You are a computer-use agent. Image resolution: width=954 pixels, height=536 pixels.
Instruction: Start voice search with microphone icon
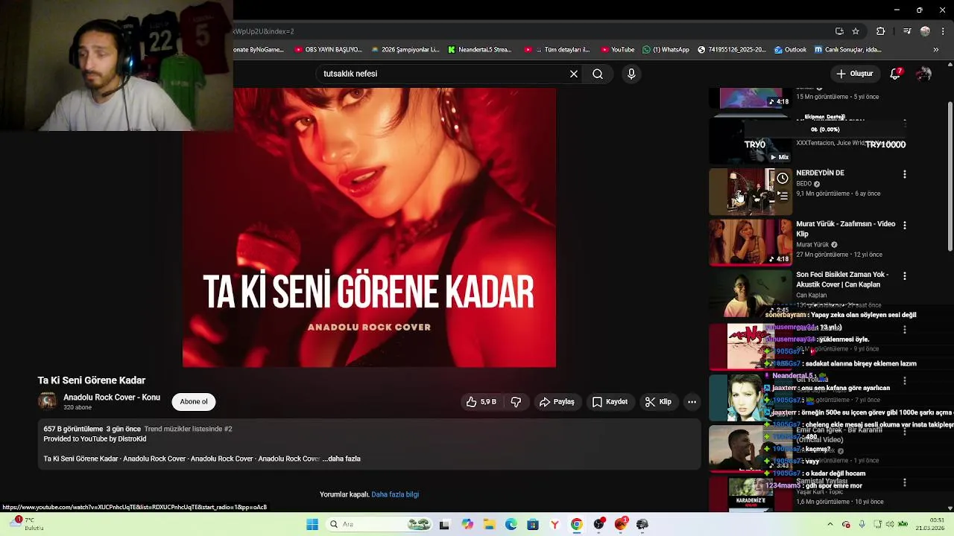[631, 74]
